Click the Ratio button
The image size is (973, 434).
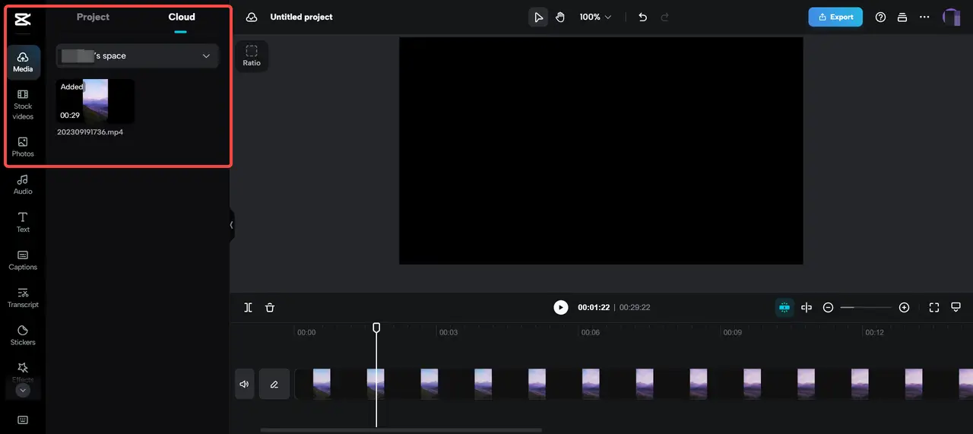(252, 55)
